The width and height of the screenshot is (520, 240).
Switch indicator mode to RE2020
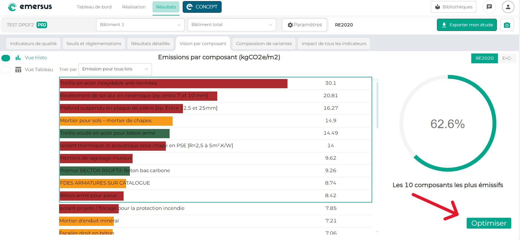tap(485, 58)
